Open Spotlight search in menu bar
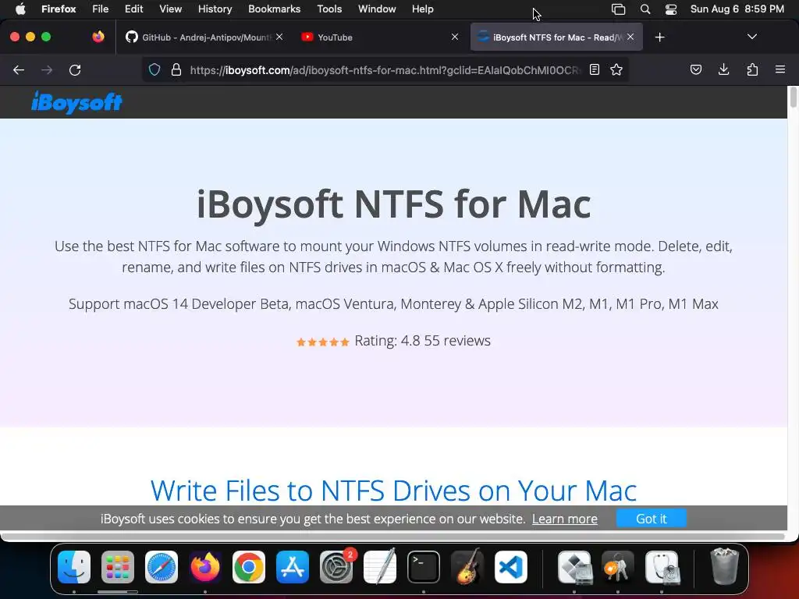The width and height of the screenshot is (799, 599). 645,9
